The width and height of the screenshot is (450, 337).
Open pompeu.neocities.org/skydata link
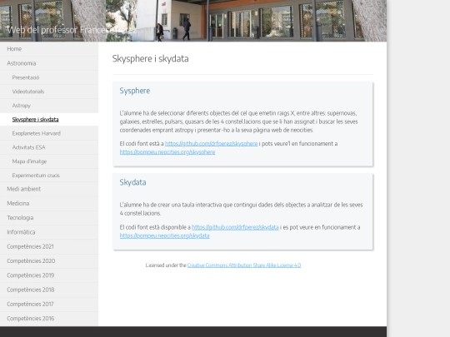coord(164,235)
